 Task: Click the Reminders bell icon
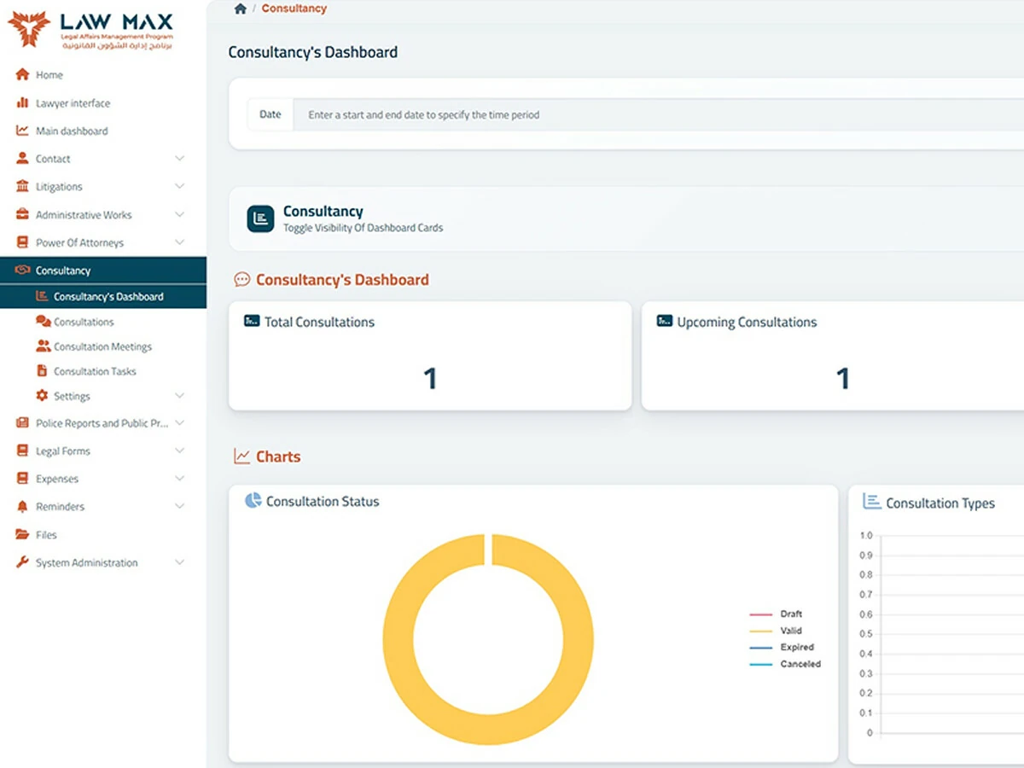[x=22, y=507]
